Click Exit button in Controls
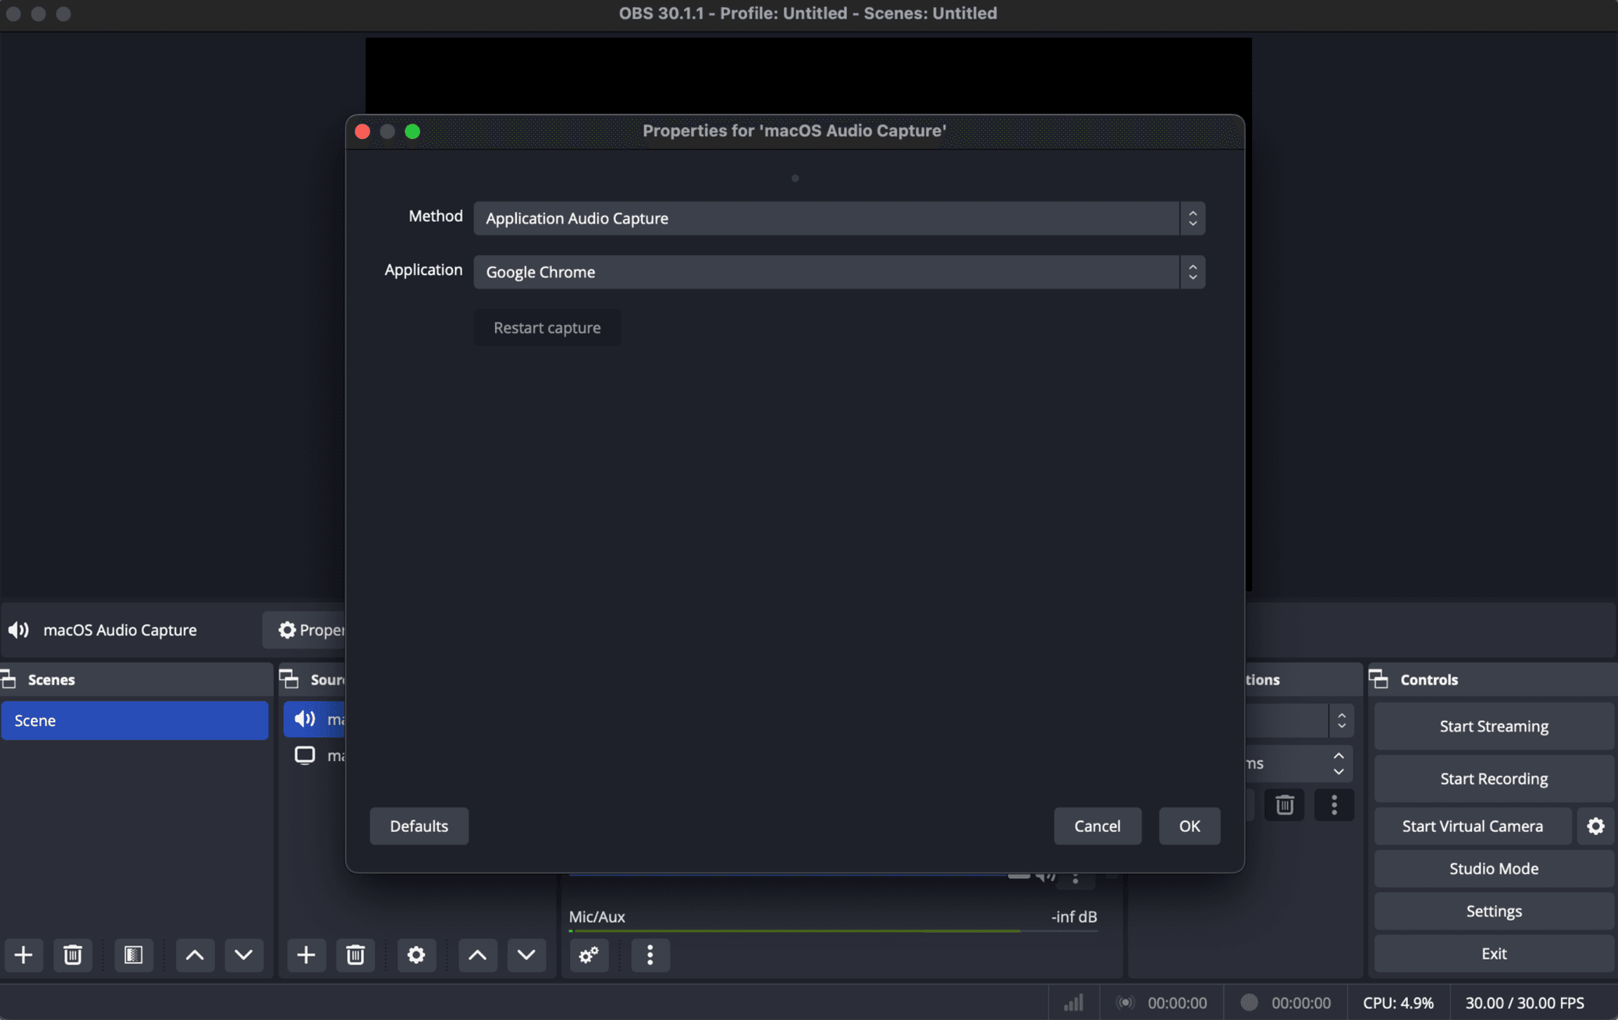 point(1494,953)
